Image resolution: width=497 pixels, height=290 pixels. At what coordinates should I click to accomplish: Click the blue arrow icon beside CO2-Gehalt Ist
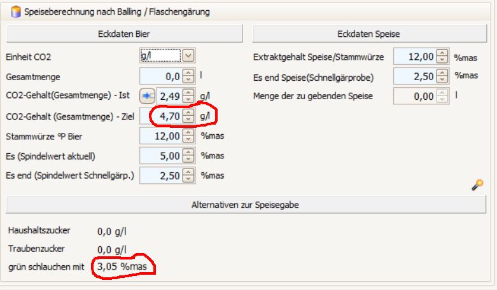pyautogui.click(x=146, y=96)
